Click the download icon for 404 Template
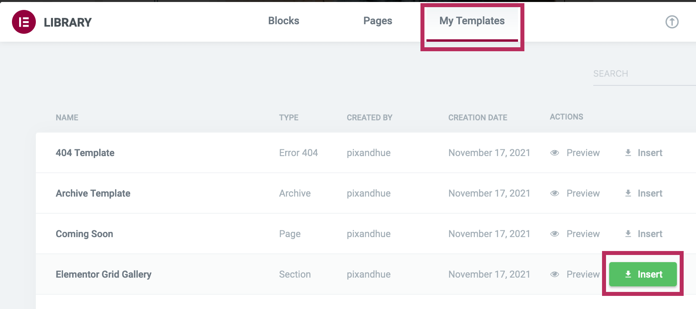The height and width of the screenshot is (309, 696). click(628, 153)
